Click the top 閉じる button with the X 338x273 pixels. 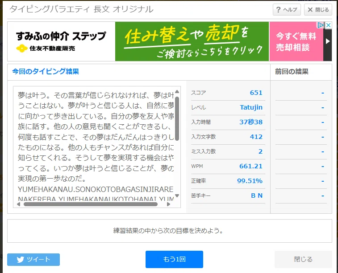[x=318, y=10]
